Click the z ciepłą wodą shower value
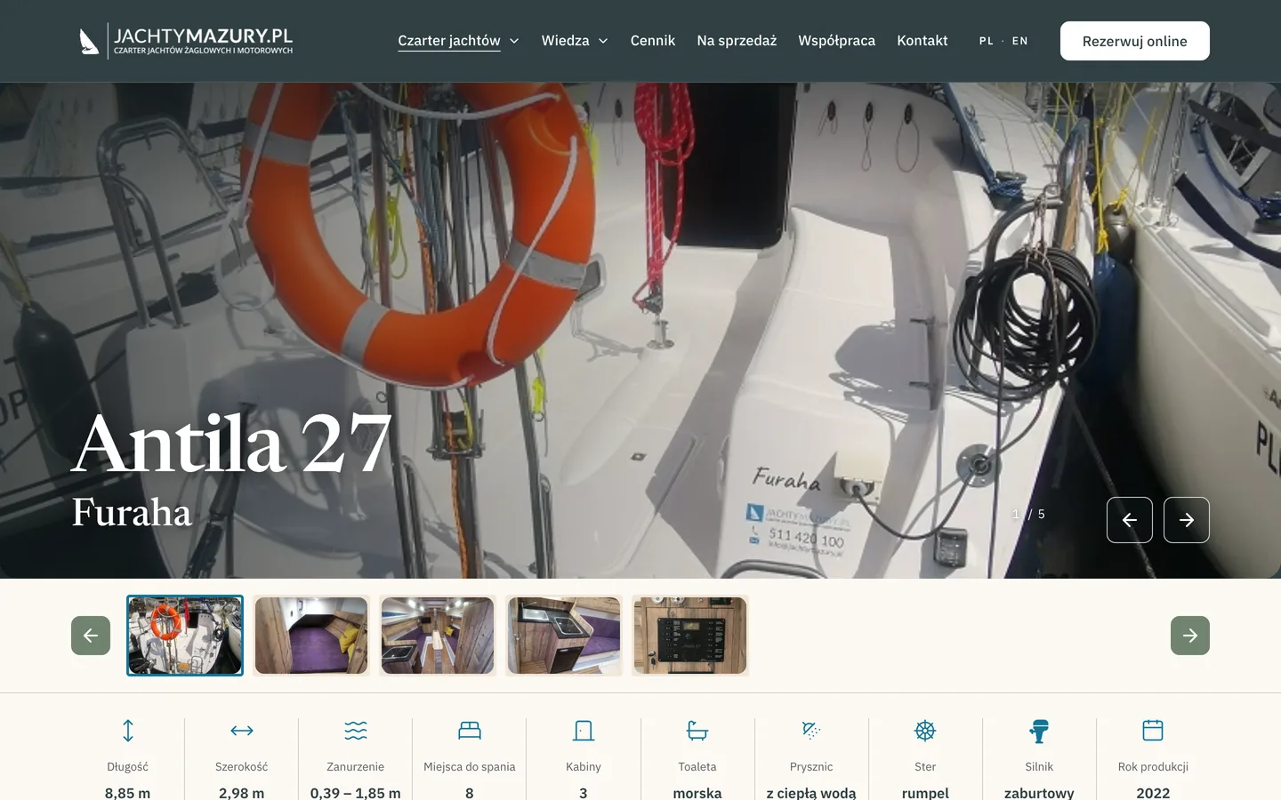Viewport: 1281px width, 800px height. click(811, 793)
